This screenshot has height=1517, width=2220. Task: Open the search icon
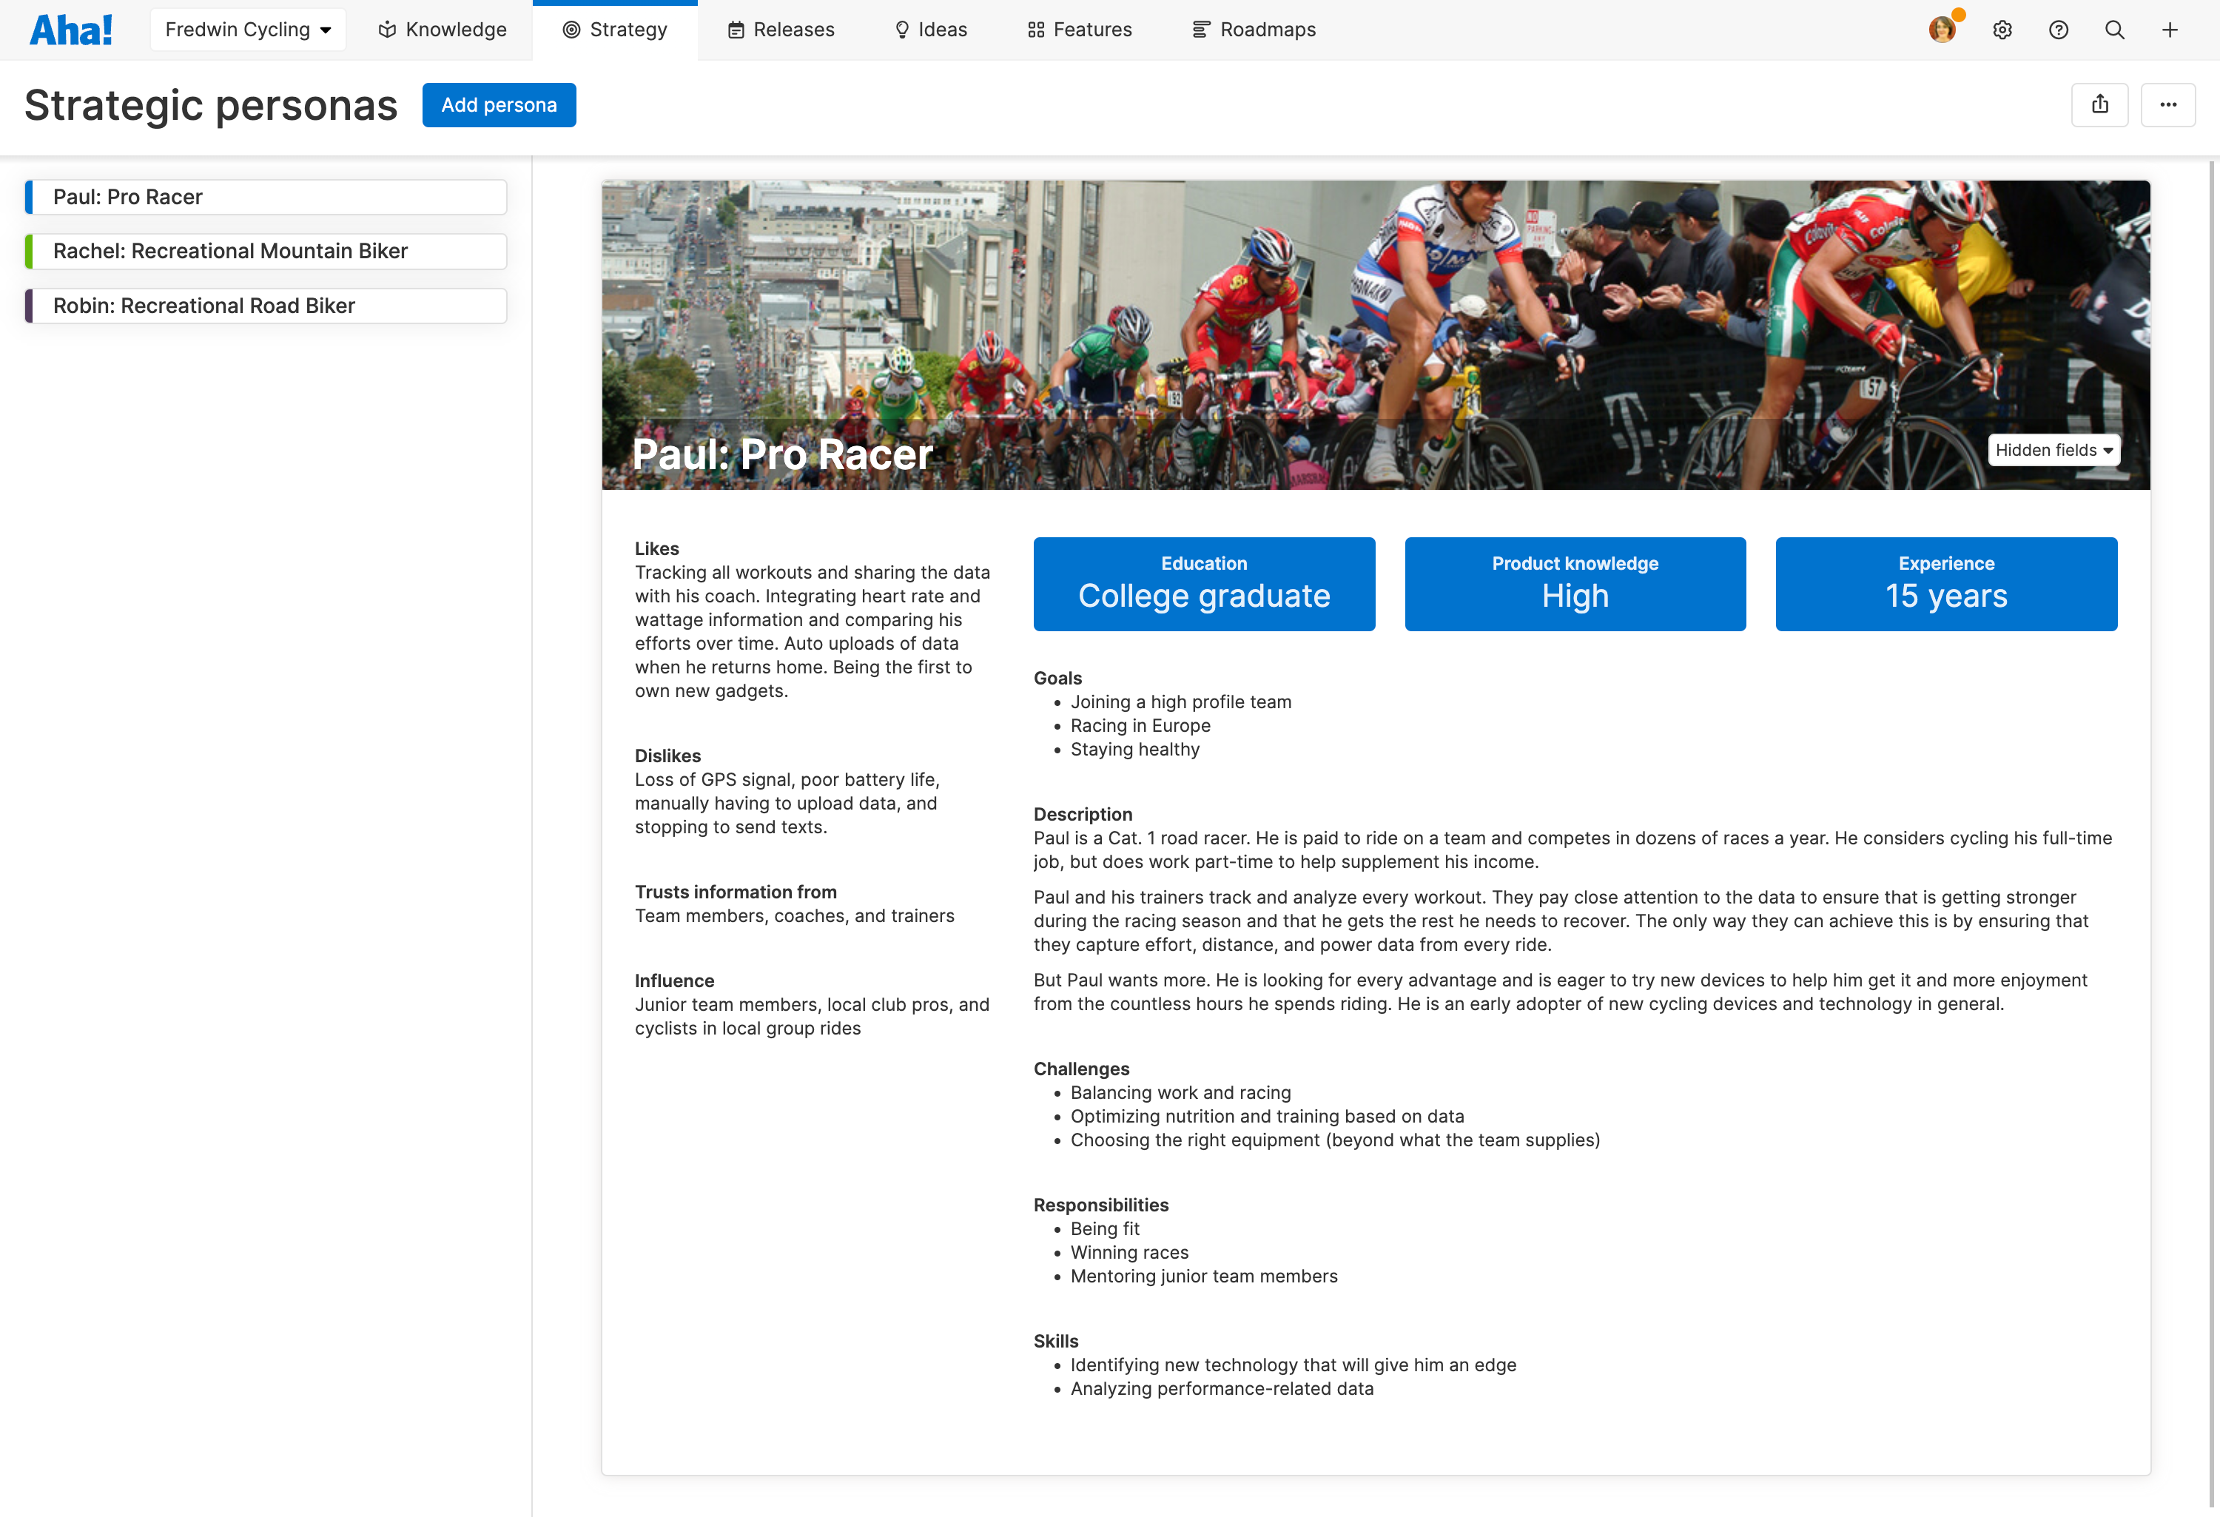pos(2114,30)
